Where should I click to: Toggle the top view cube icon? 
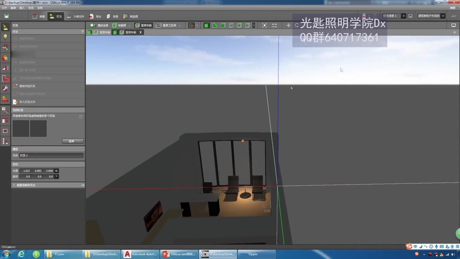click(206, 25)
